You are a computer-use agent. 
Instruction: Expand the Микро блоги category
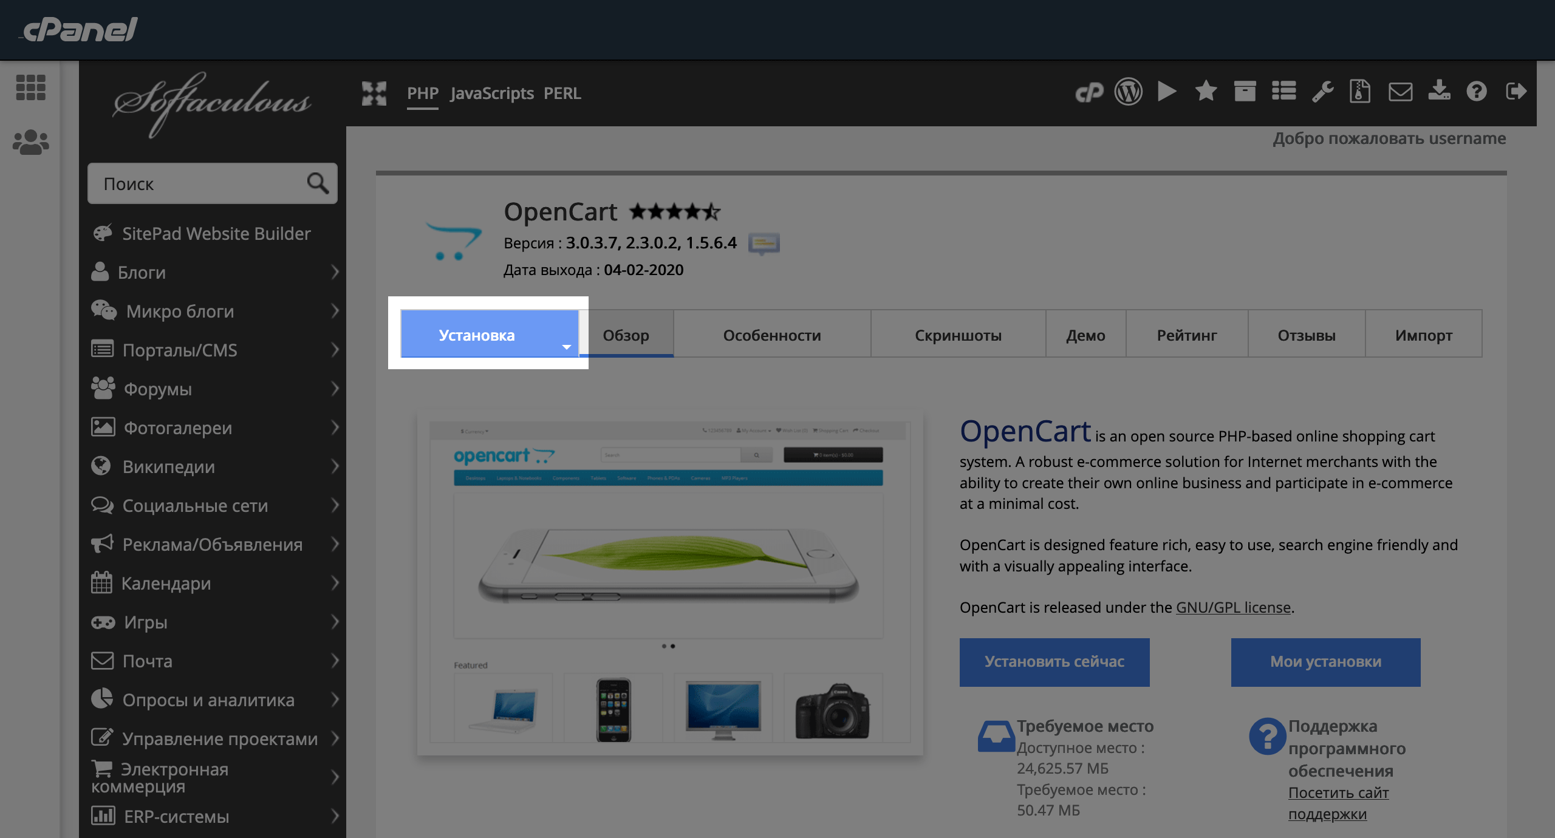tap(213, 312)
